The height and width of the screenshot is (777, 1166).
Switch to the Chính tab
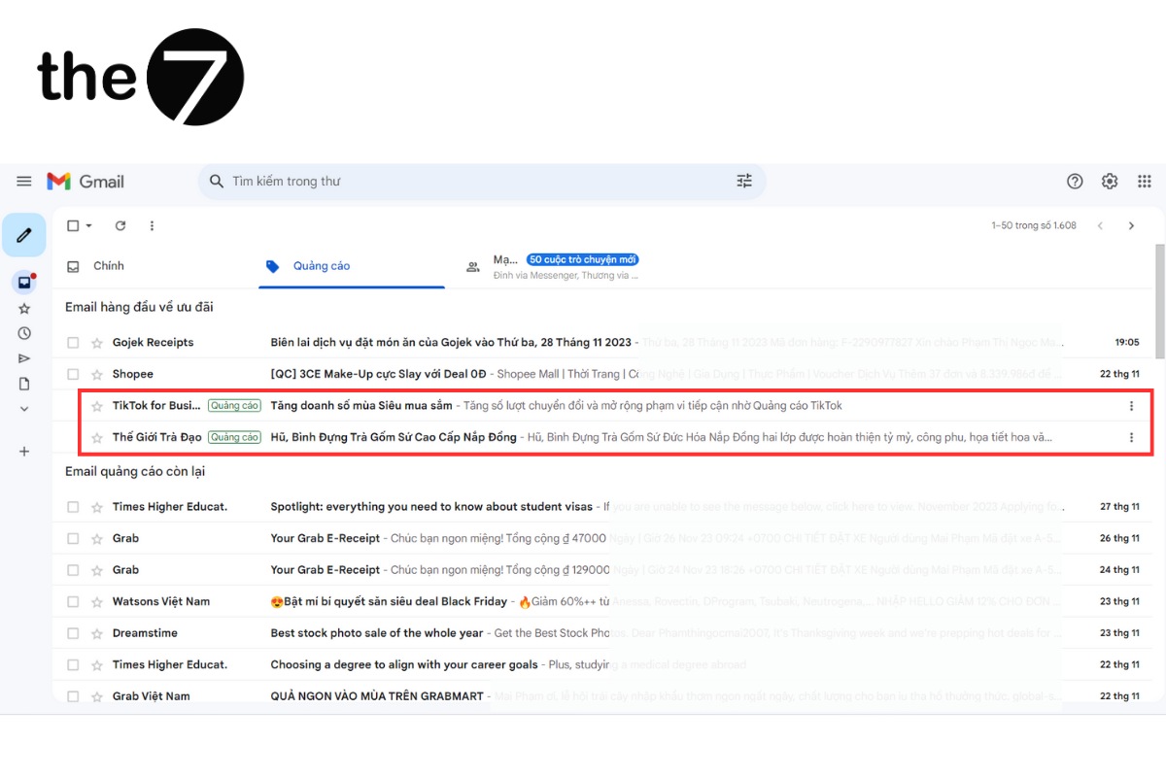pyautogui.click(x=109, y=265)
